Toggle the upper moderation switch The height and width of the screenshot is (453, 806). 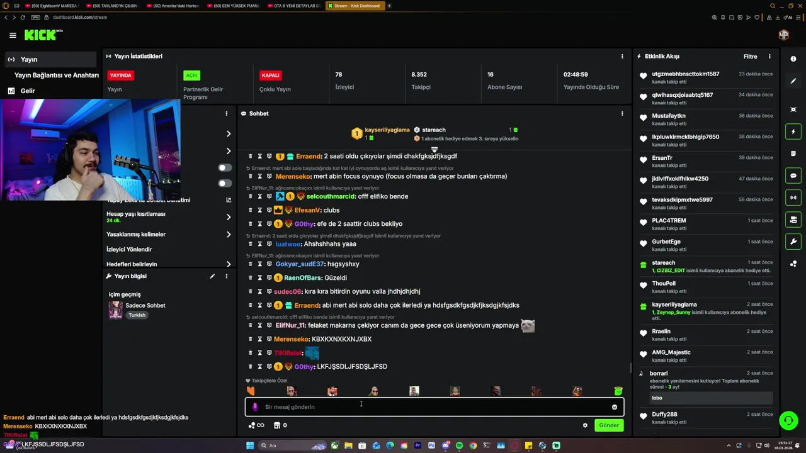[x=225, y=167]
